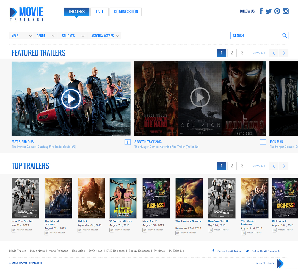Click the blue arrow logo in footer
298x275 pixels.
coord(280,264)
